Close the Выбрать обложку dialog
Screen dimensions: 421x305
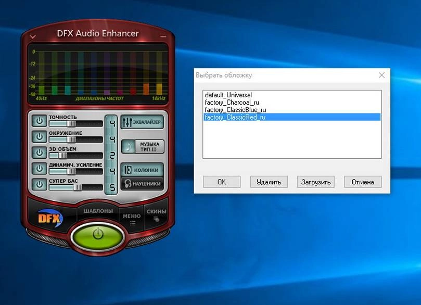pos(381,75)
